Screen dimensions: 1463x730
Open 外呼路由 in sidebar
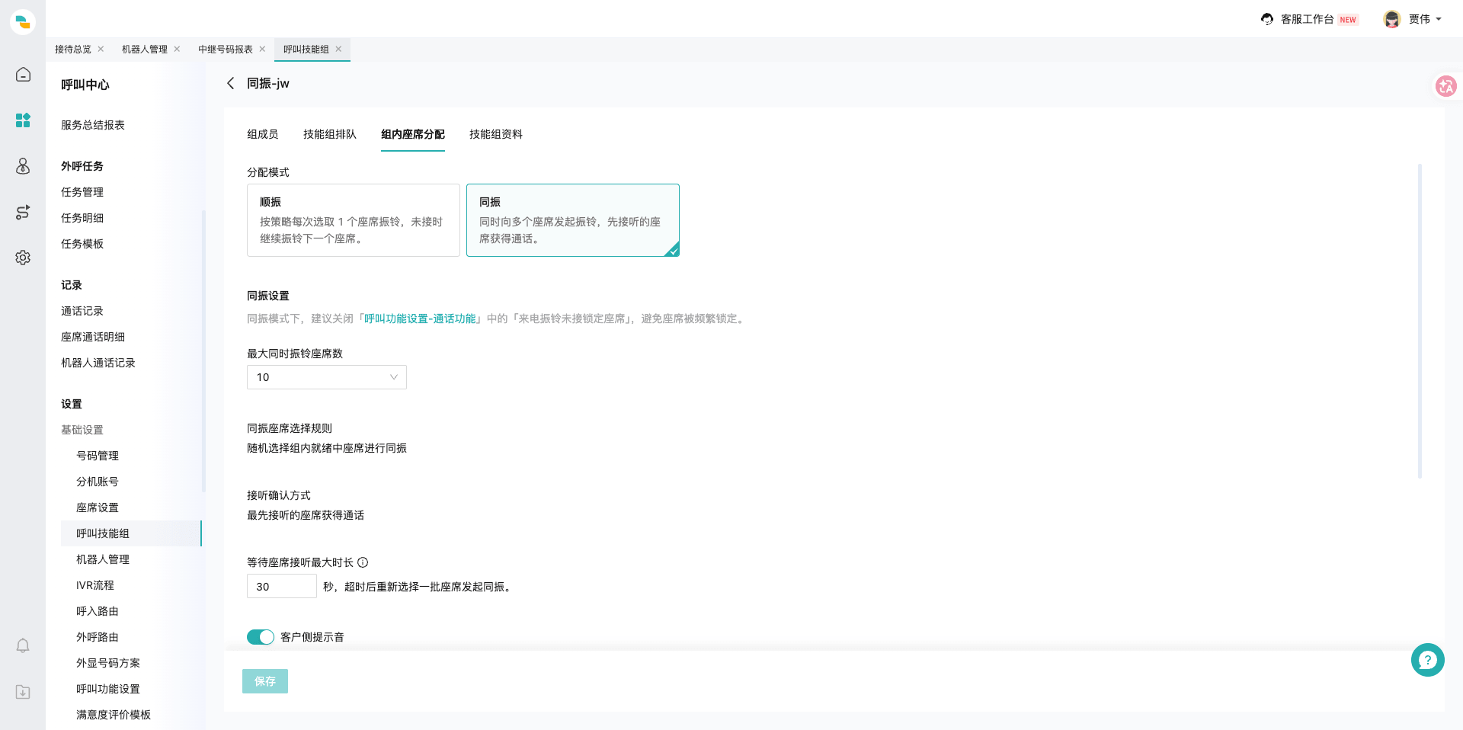click(98, 637)
